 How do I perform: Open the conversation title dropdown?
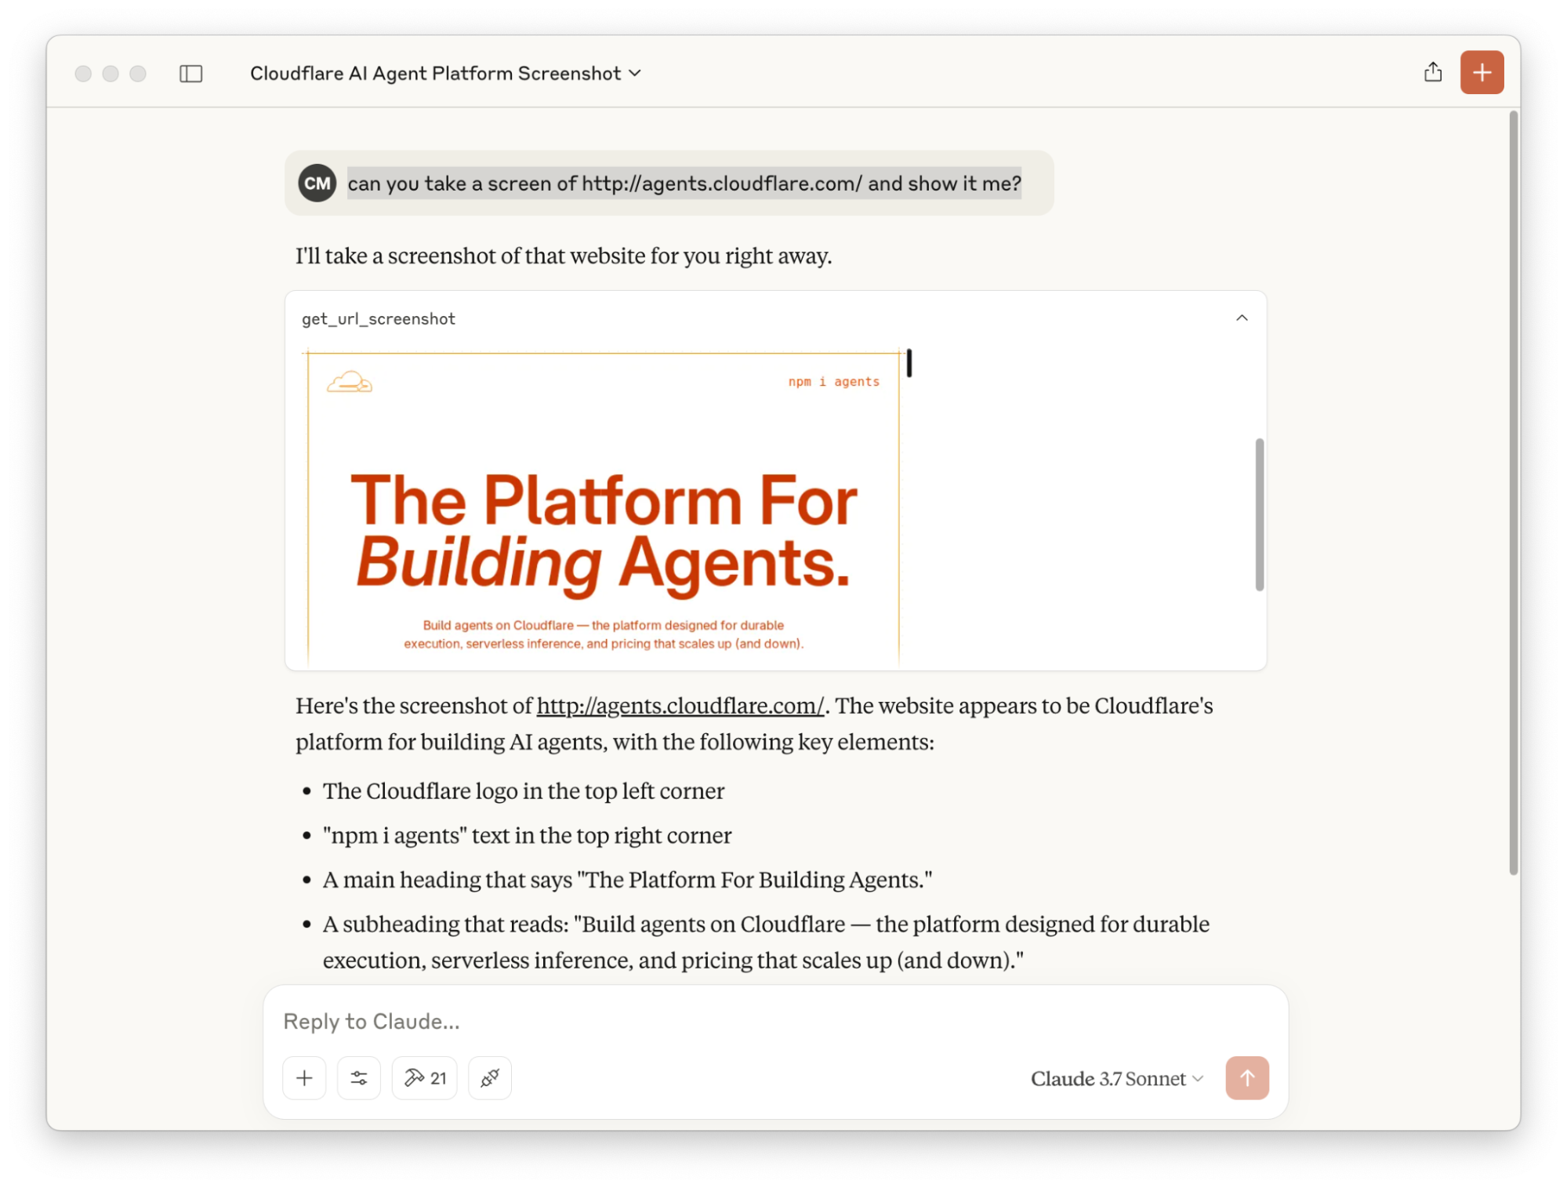point(445,74)
